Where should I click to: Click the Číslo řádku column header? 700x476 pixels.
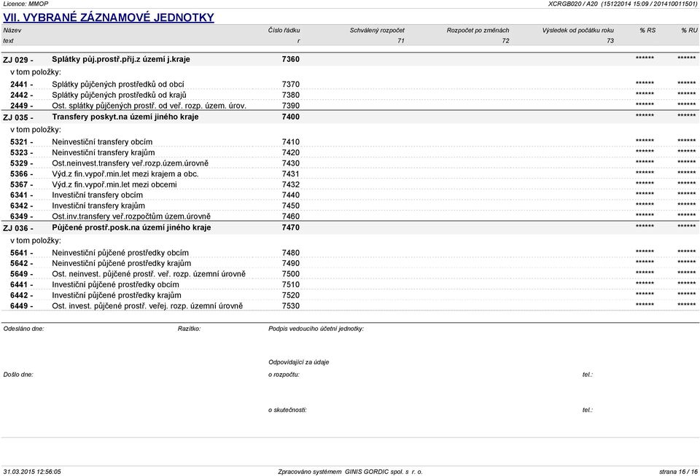[284, 31]
